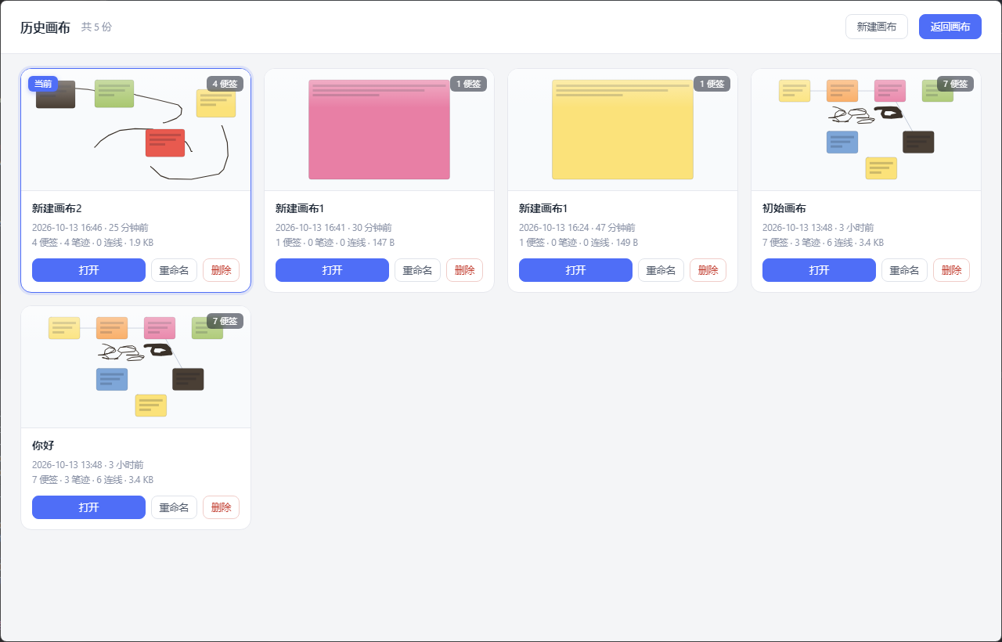The width and height of the screenshot is (1002, 642).
Task: Click the 当前 badge on 新建画布2
Action: point(43,84)
